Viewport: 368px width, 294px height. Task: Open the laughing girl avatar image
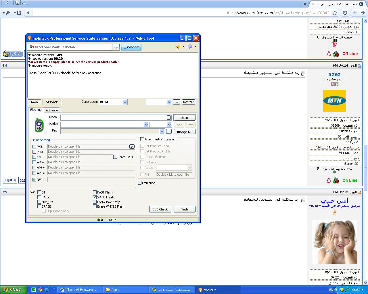(x=334, y=242)
